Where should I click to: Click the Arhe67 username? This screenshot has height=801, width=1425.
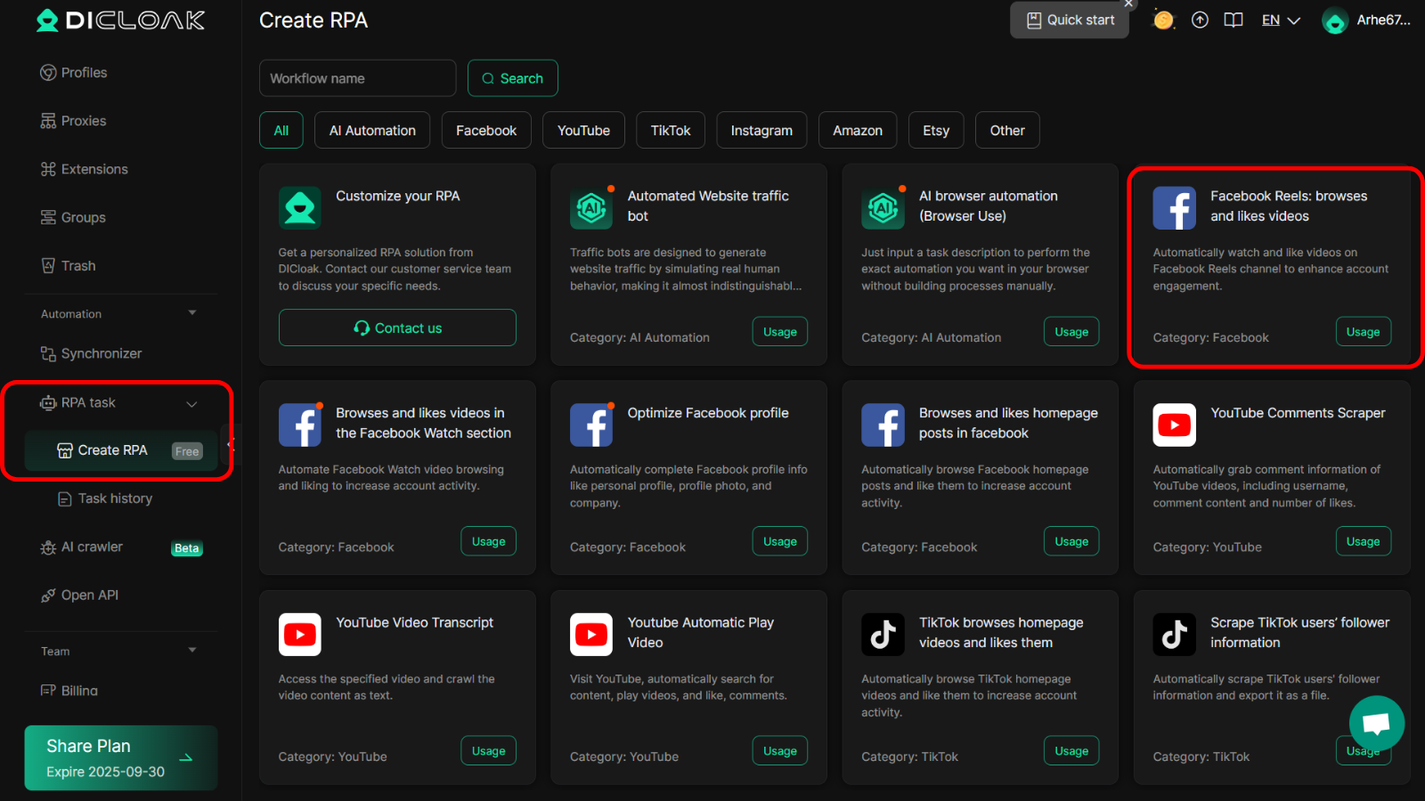point(1383,20)
